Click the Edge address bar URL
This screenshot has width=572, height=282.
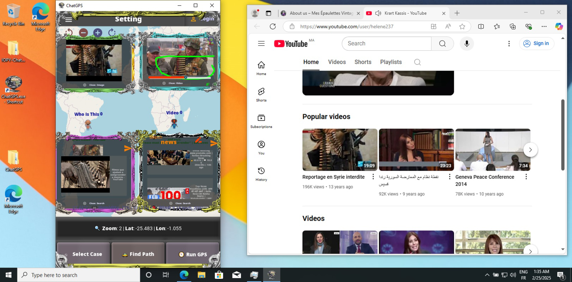point(347,26)
